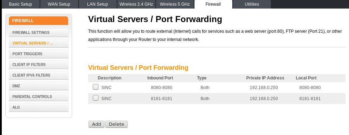Select Virtual Servers sidebar entry
Viewport: 349px width, 135px height.
click(x=39, y=43)
